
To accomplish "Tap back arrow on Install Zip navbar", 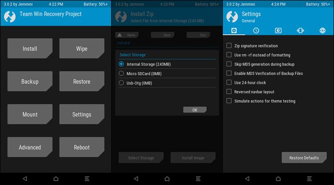I will coord(136,178).
